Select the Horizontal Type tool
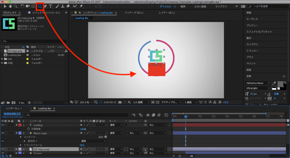 pyautogui.click(x=51, y=6)
